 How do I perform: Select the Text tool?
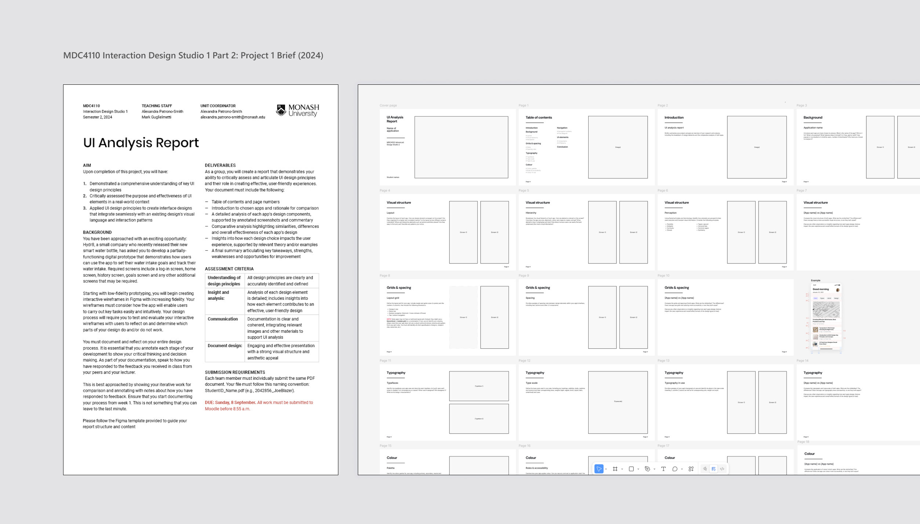[663, 469]
